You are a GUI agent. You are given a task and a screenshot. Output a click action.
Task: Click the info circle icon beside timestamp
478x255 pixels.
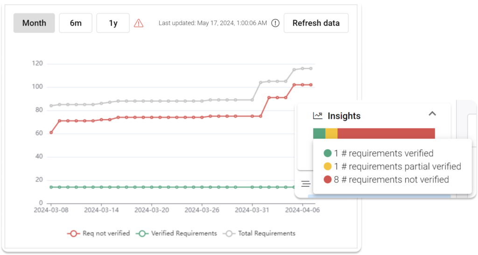(x=275, y=23)
